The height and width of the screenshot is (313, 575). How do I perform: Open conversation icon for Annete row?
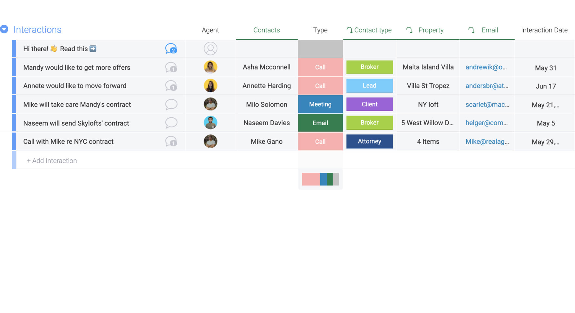tap(171, 86)
